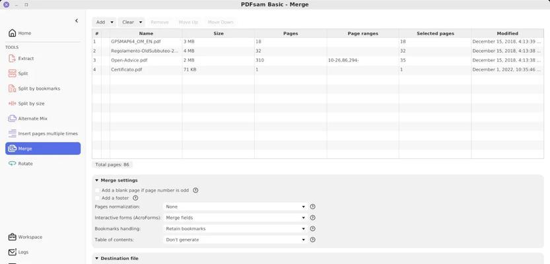Image resolution: width=550 pixels, height=264 pixels.
Task: Open the Table of contents dropdown
Action: (235, 240)
